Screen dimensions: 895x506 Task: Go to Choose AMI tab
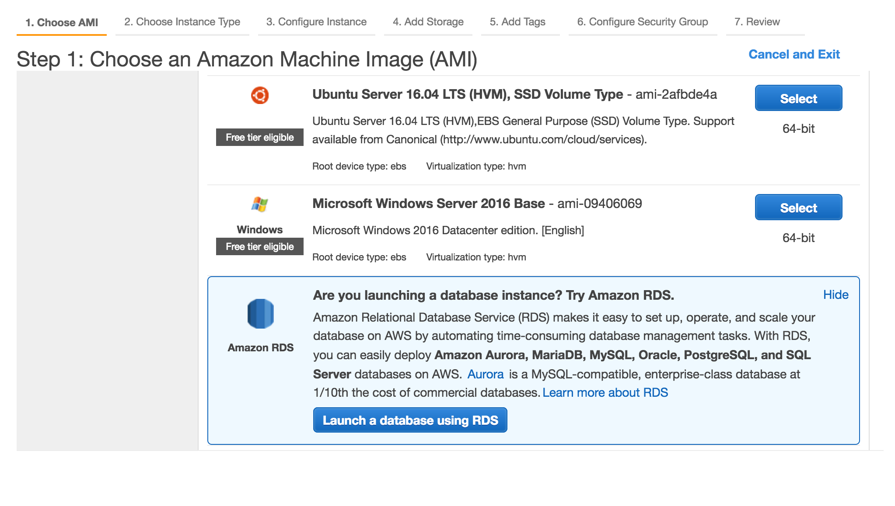click(x=62, y=23)
